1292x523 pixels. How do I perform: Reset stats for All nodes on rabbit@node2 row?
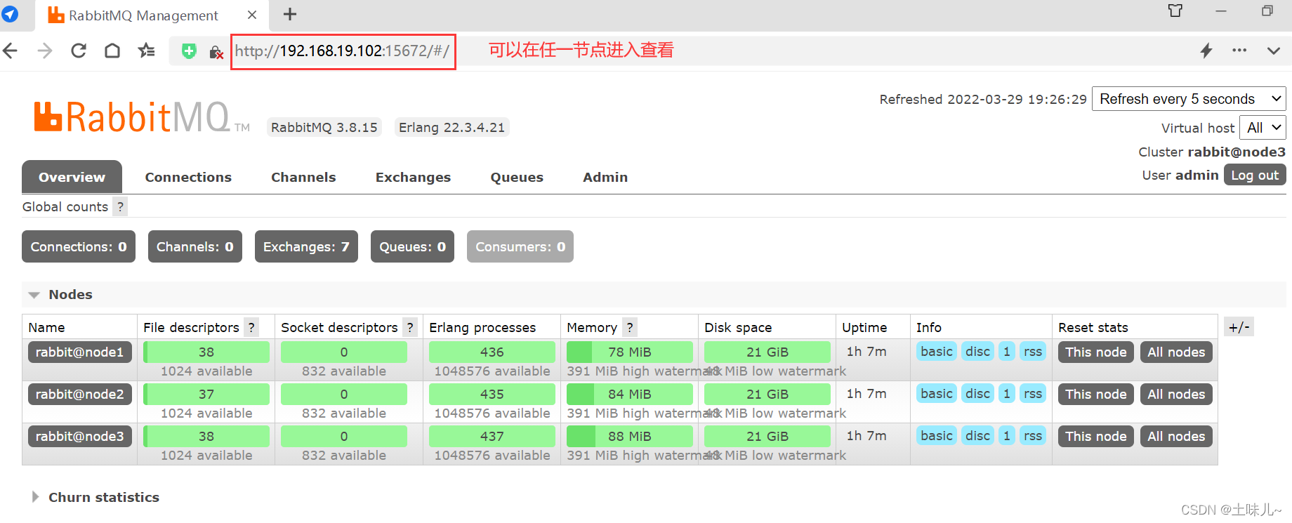point(1176,394)
